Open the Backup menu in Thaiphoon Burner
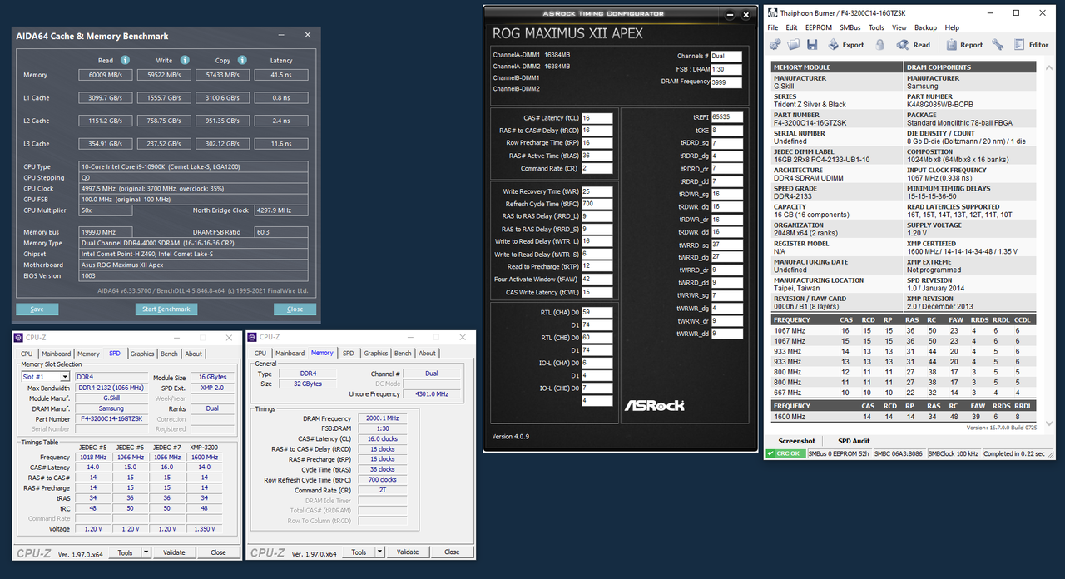The height and width of the screenshot is (579, 1065). pos(925,27)
